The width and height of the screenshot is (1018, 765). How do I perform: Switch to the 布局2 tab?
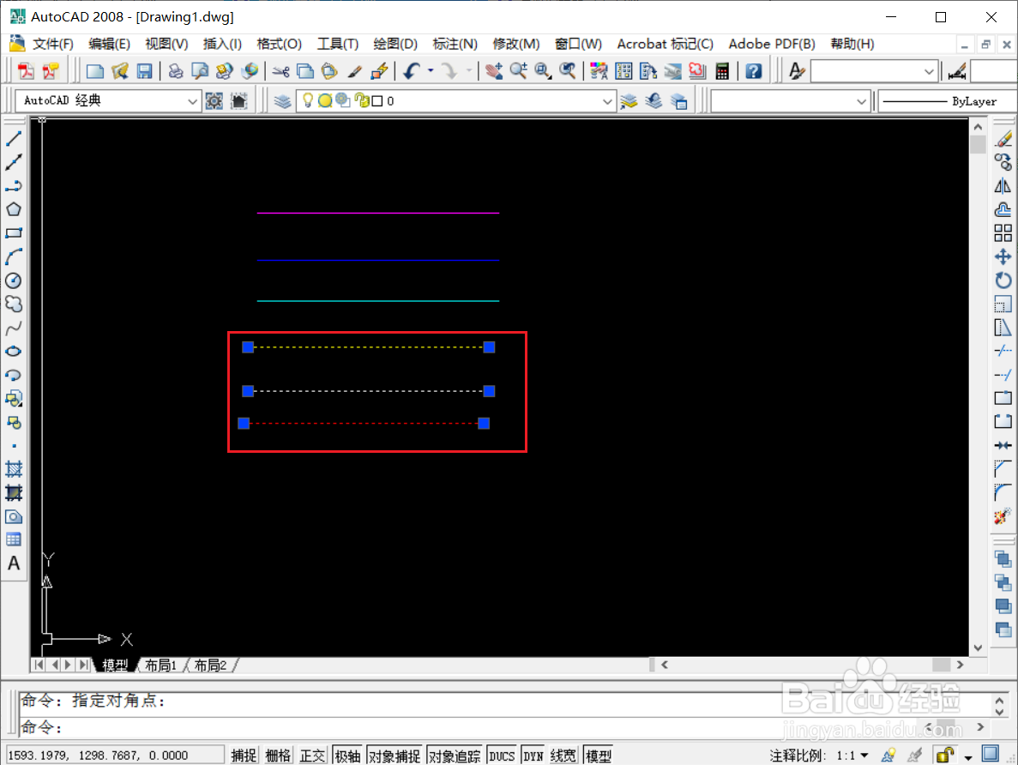[x=210, y=665]
